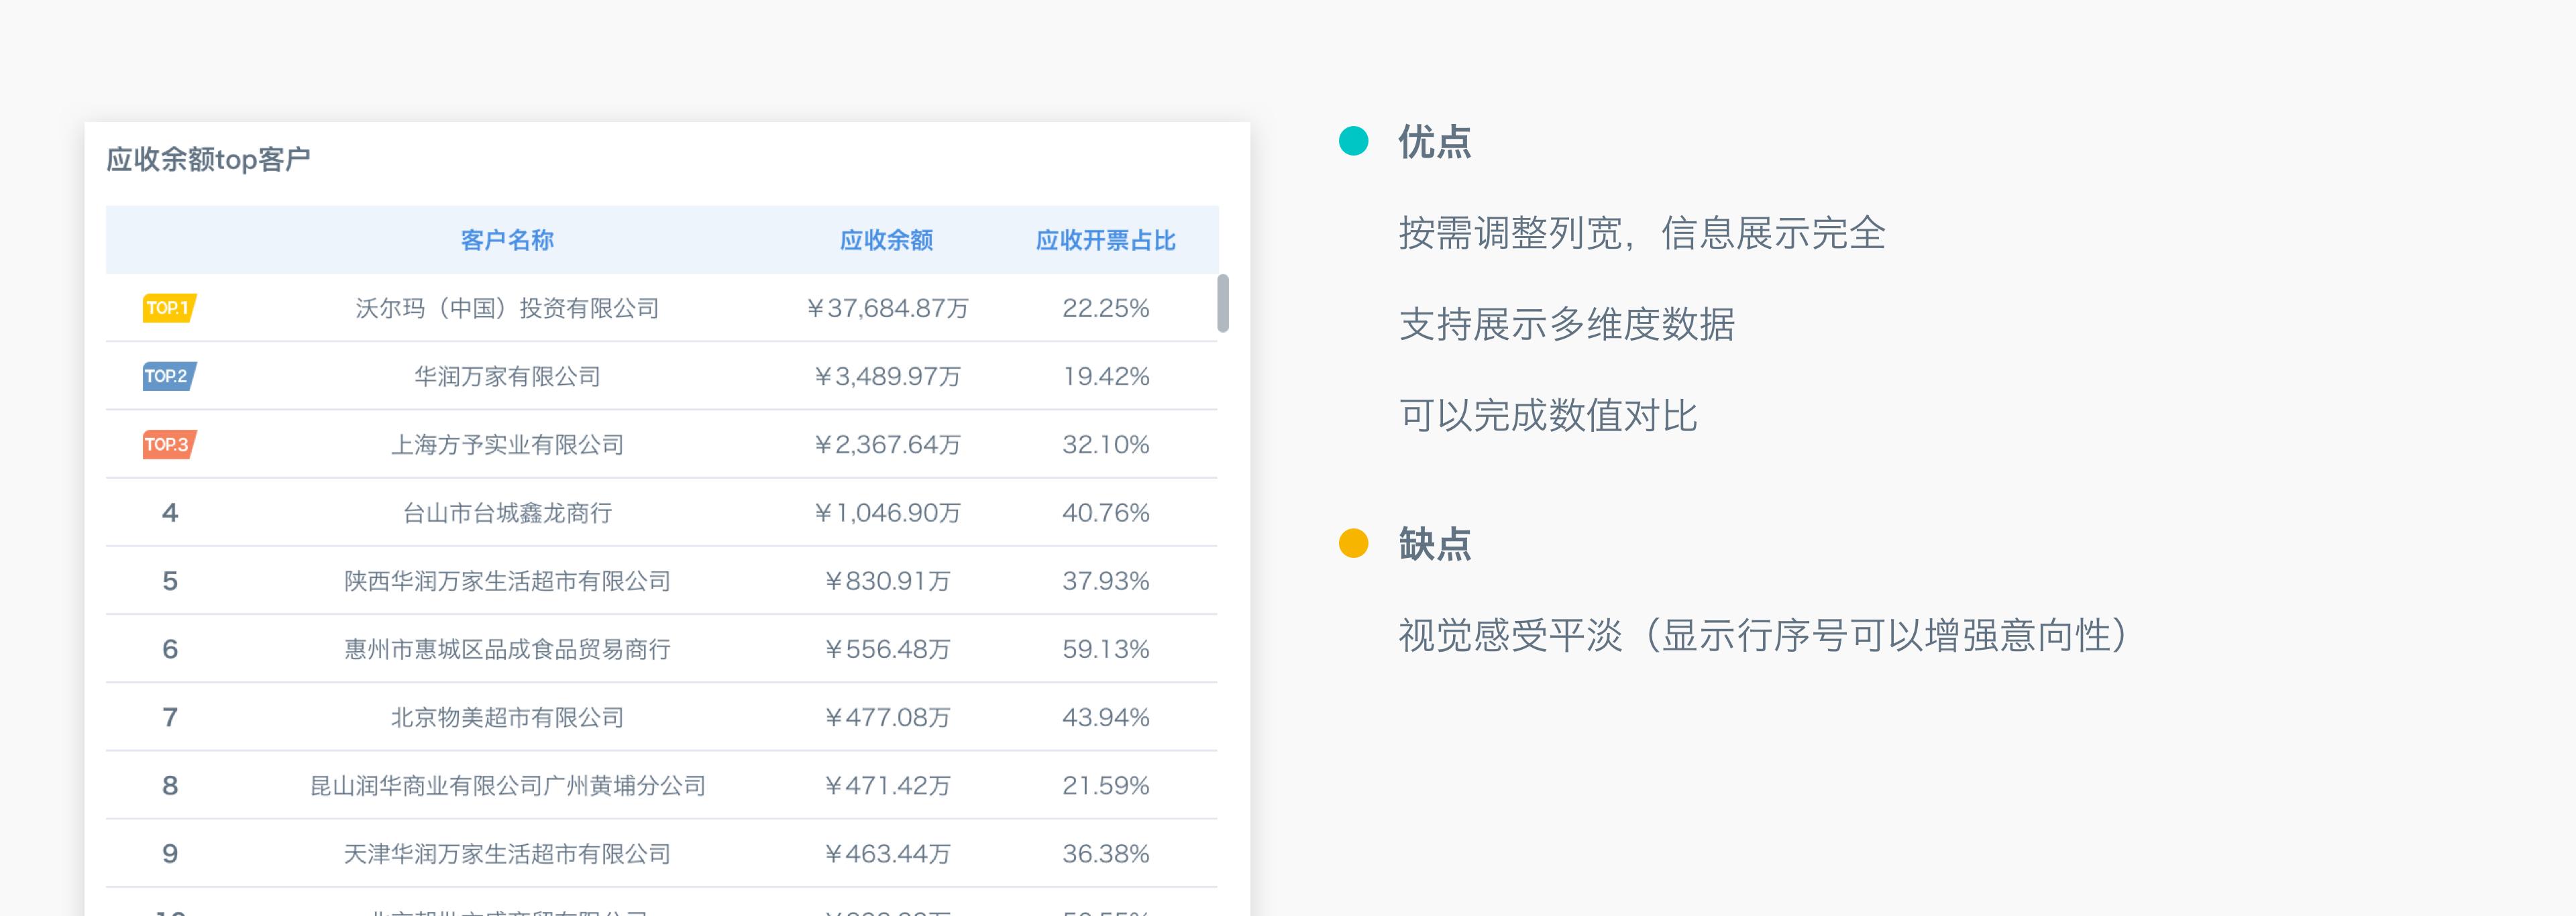This screenshot has width=2576, height=916.
Task: Click the amount ¥3,489.97万
Action: tap(887, 376)
